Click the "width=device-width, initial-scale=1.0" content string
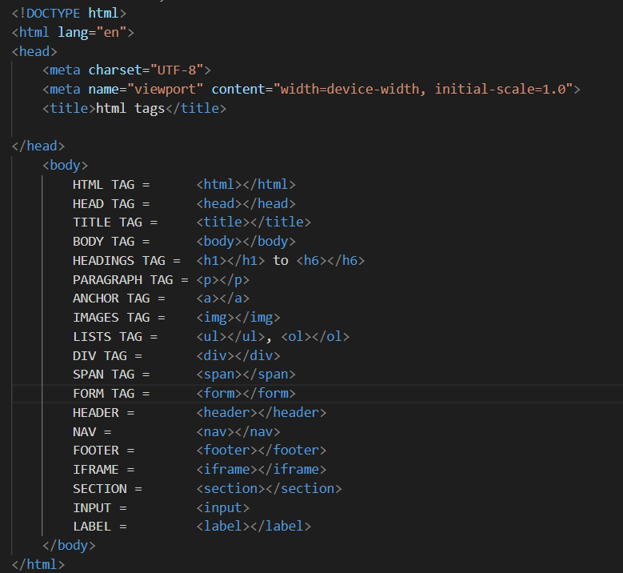 pyautogui.click(x=423, y=89)
